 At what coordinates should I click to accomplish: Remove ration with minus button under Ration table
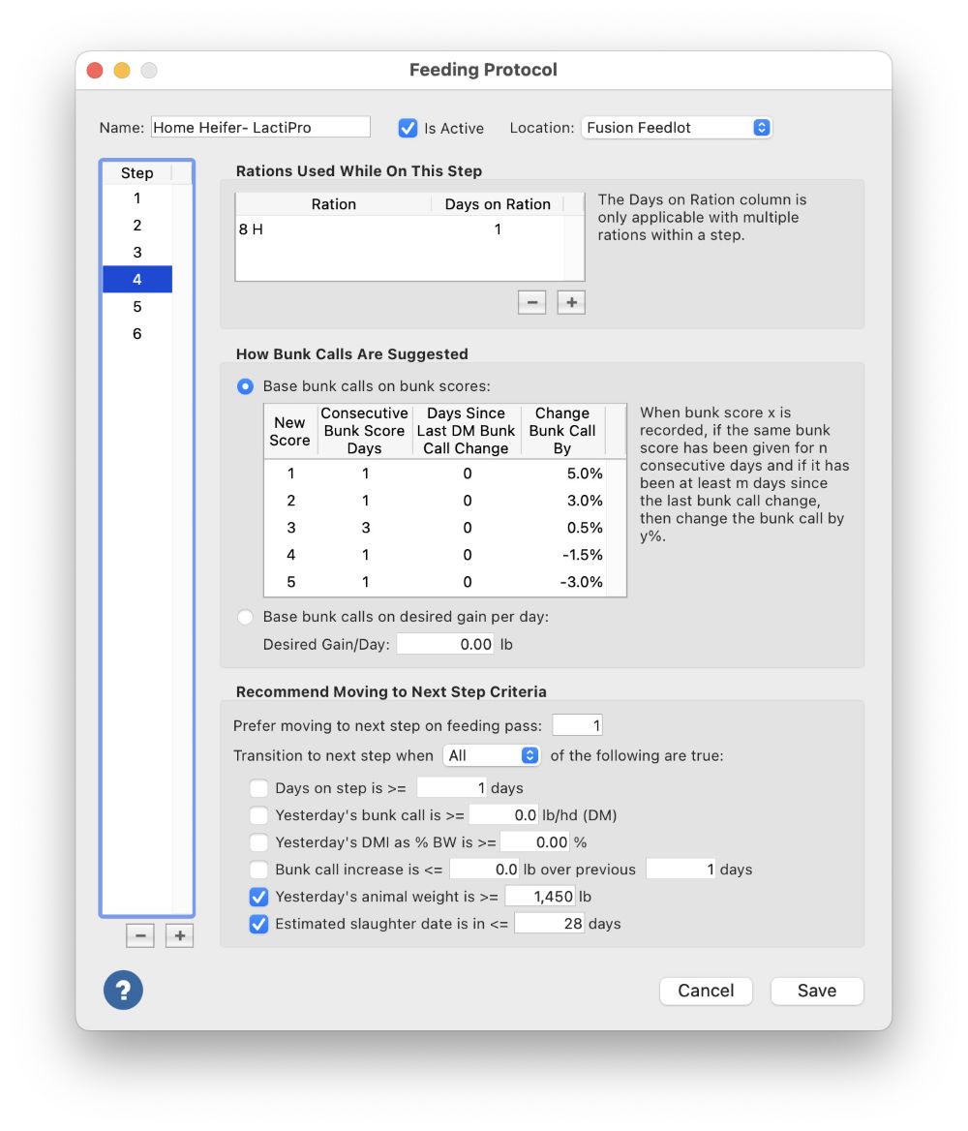(531, 302)
